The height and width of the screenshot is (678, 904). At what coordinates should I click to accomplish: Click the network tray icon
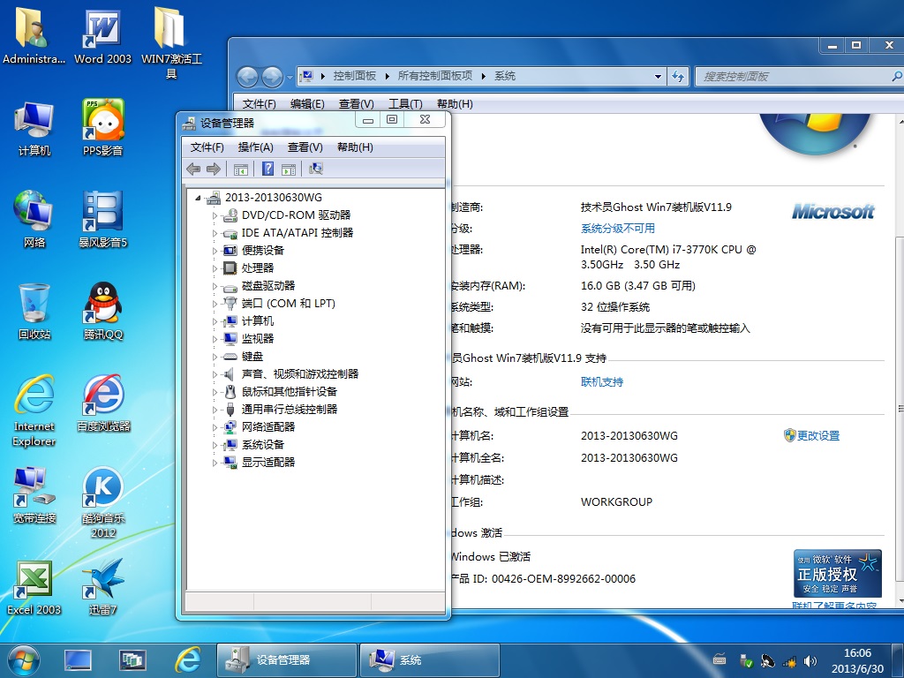(789, 662)
